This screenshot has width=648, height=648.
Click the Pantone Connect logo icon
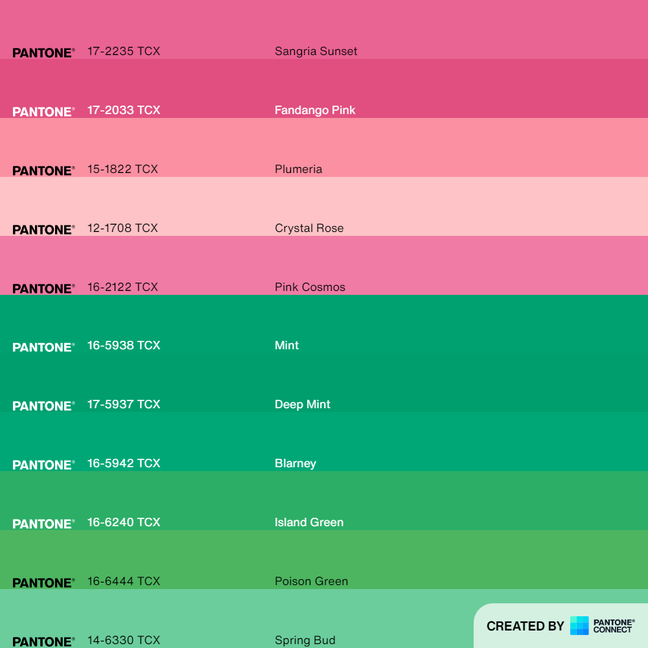pos(579,626)
